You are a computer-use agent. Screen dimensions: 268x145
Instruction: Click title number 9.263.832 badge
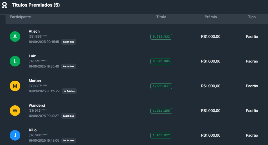tap(161, 37)
